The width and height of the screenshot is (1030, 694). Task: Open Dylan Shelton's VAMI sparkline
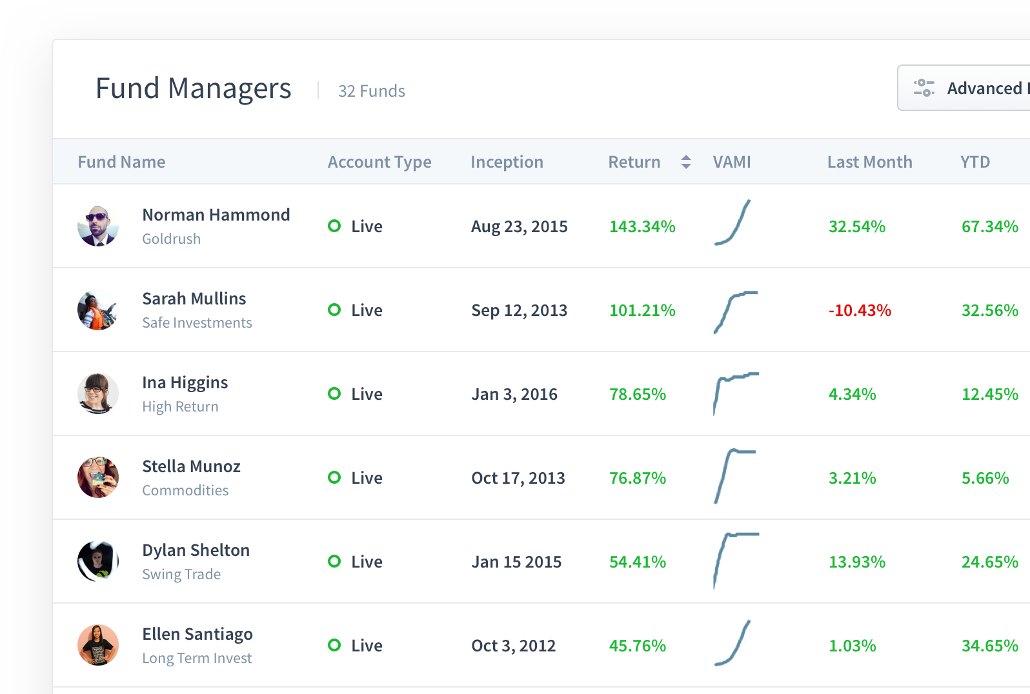(736, 560)
